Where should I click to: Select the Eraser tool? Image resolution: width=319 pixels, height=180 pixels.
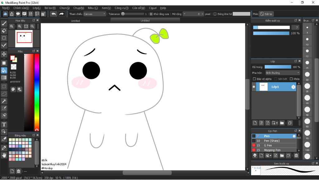(x=4, y=31)
